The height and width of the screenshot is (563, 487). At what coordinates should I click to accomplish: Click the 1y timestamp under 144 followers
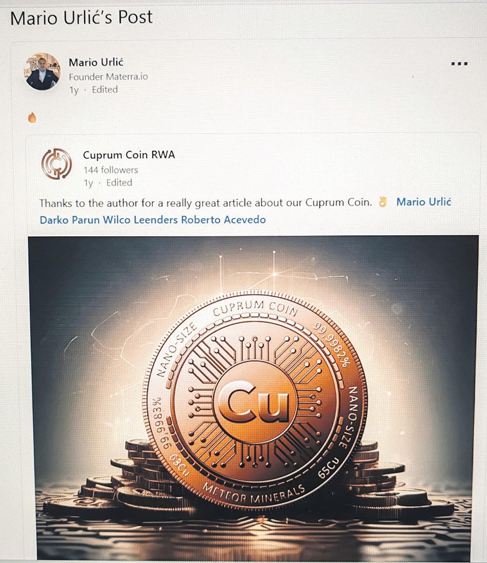coord(88,183)
